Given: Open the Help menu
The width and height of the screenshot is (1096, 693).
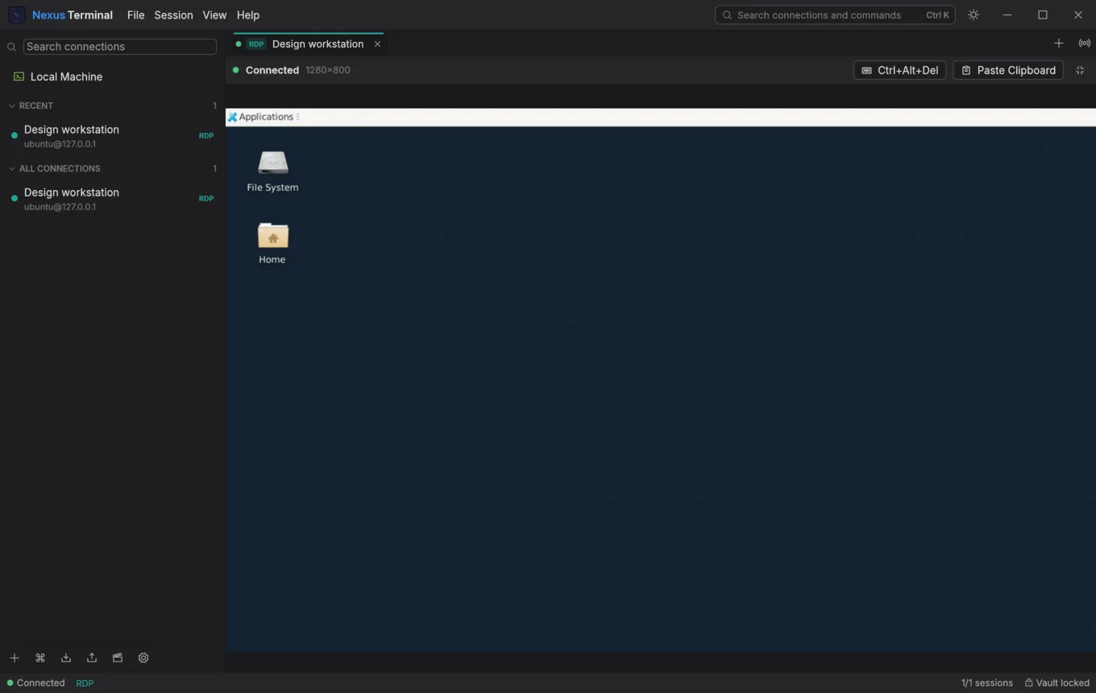Looking at the screenshot, I should click(x=248, y=15).
